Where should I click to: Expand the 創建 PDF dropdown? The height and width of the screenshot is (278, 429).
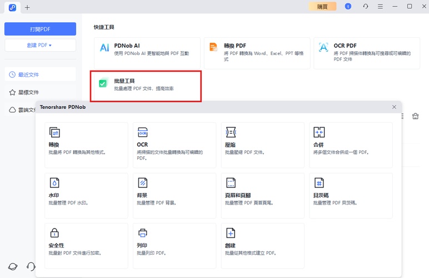(40, 45)
